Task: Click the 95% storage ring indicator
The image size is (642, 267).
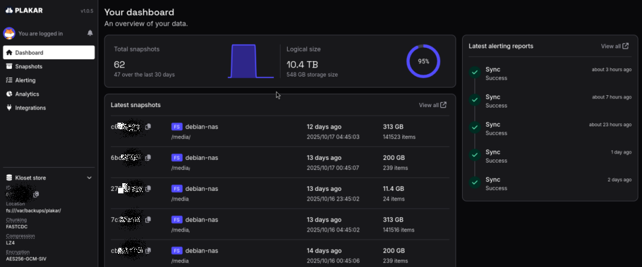Action: (x=423, y=61)
